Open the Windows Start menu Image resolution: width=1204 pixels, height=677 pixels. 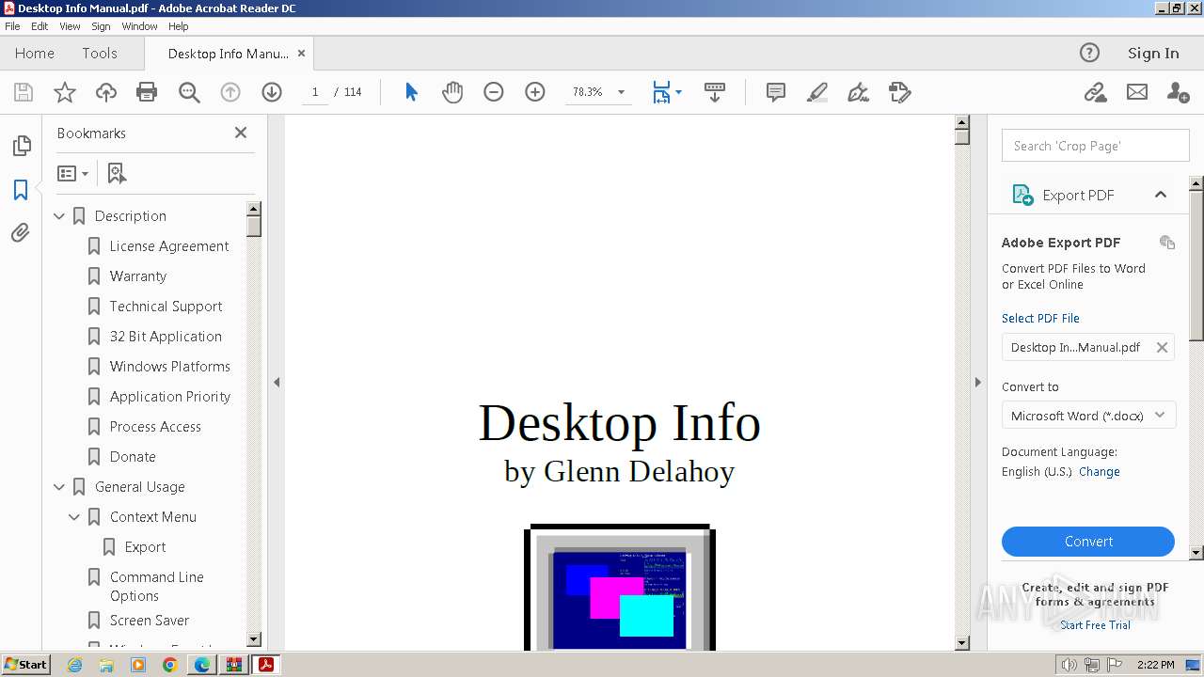tap(26, 665)
